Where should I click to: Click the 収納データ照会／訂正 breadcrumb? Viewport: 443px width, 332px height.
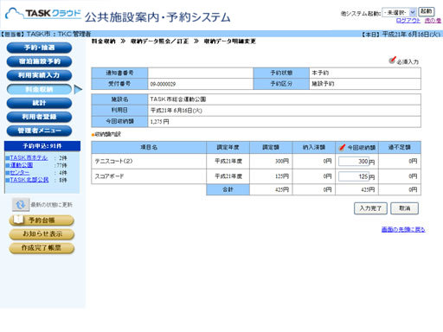159,41
